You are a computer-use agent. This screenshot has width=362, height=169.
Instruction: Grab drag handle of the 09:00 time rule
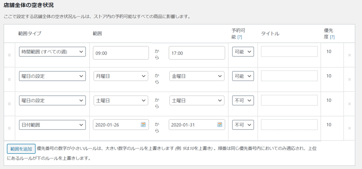click(x=9, y=55)
